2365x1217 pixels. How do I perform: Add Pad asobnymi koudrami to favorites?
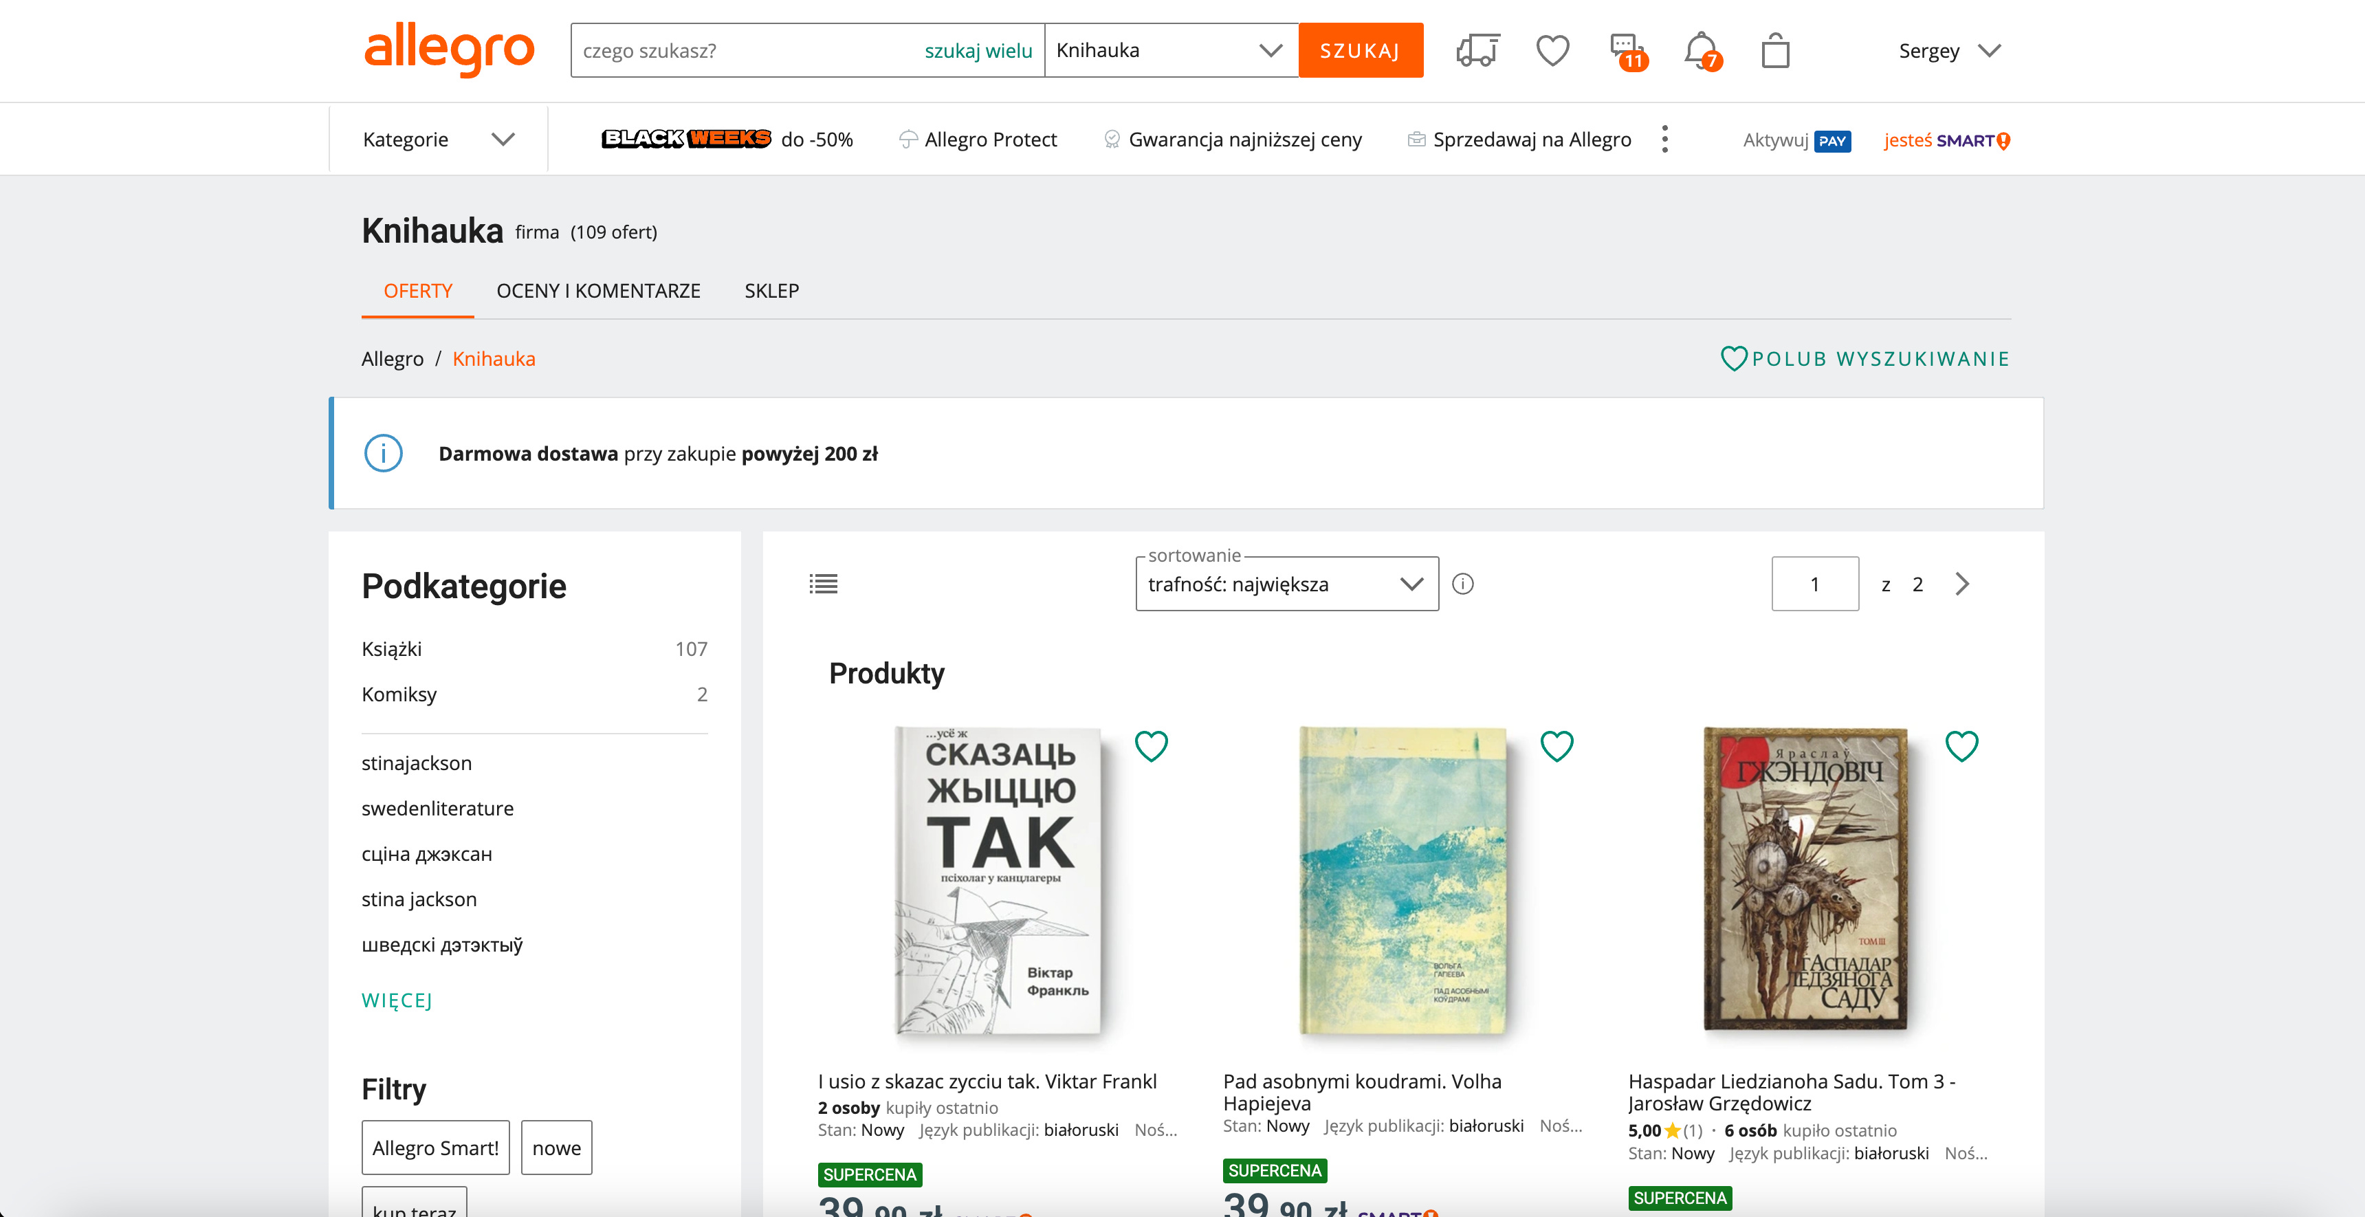(1556, 746)
